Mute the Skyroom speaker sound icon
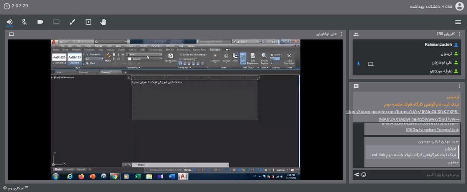 (10, 22)
